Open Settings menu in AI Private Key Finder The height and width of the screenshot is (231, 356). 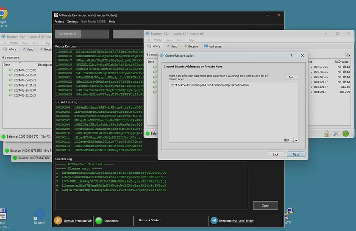coord(72,22)
